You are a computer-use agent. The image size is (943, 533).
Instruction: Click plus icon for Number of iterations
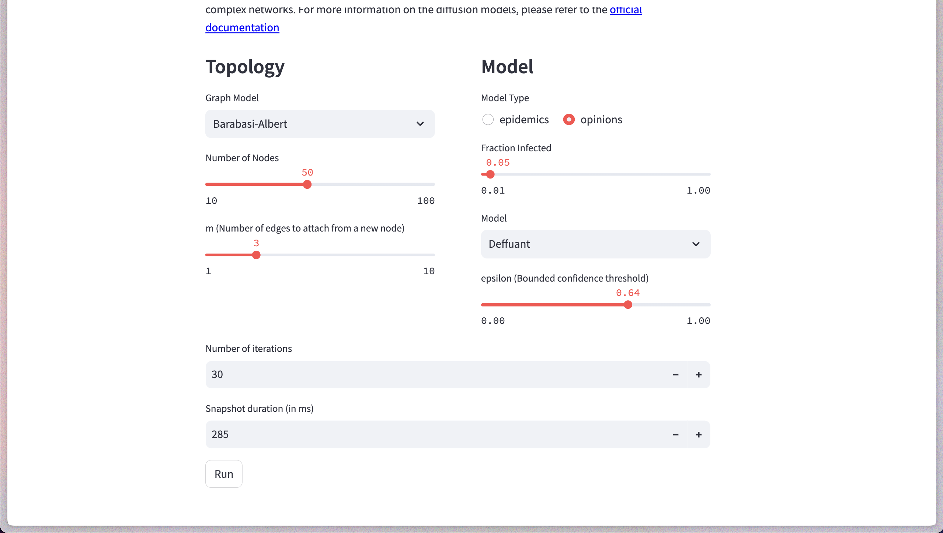(699, 375)
